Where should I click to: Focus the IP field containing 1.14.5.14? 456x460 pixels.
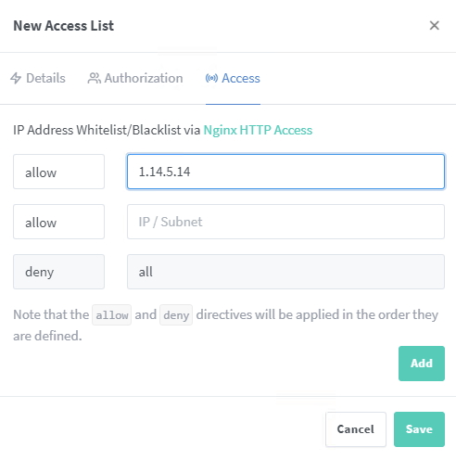[x=285, y=172]
